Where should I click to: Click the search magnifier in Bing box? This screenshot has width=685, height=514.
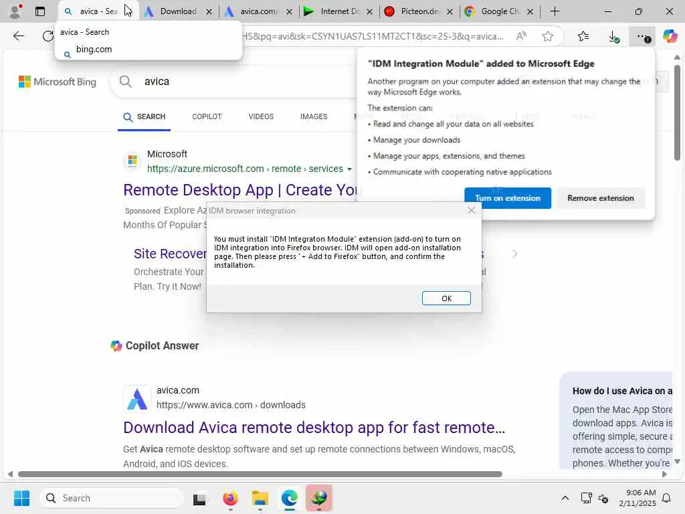point(125,81)
